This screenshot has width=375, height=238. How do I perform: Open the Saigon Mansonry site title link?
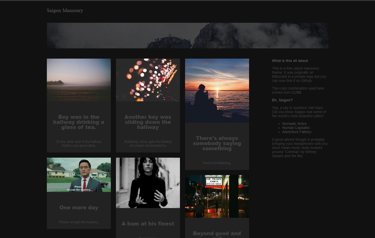point(65,10)
